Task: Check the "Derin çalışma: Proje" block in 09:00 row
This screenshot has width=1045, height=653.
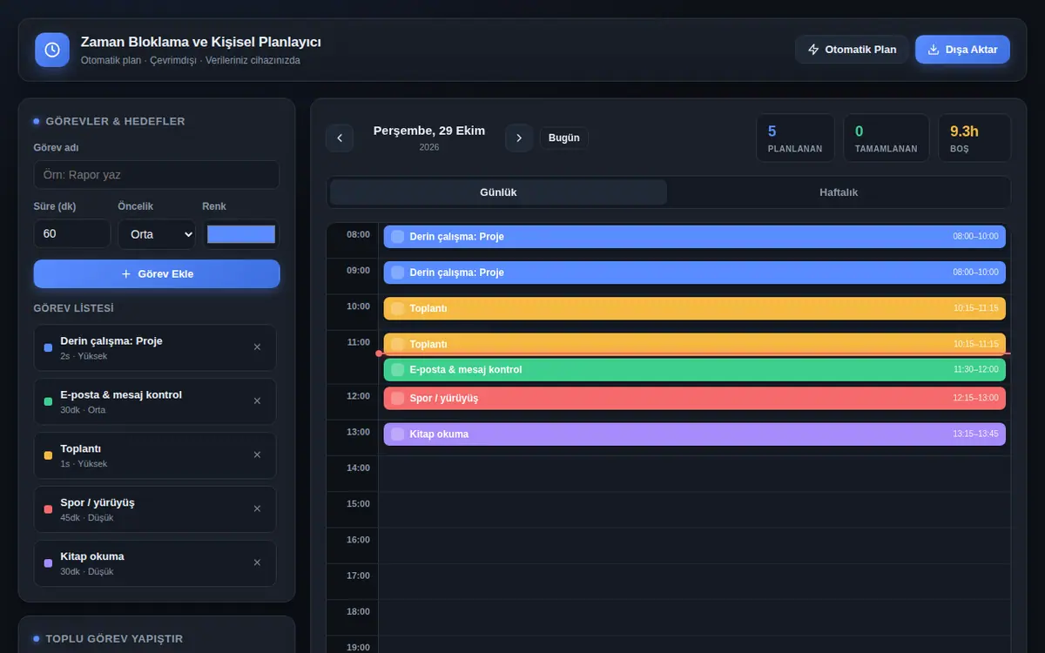Action: [x=398, y=273]
